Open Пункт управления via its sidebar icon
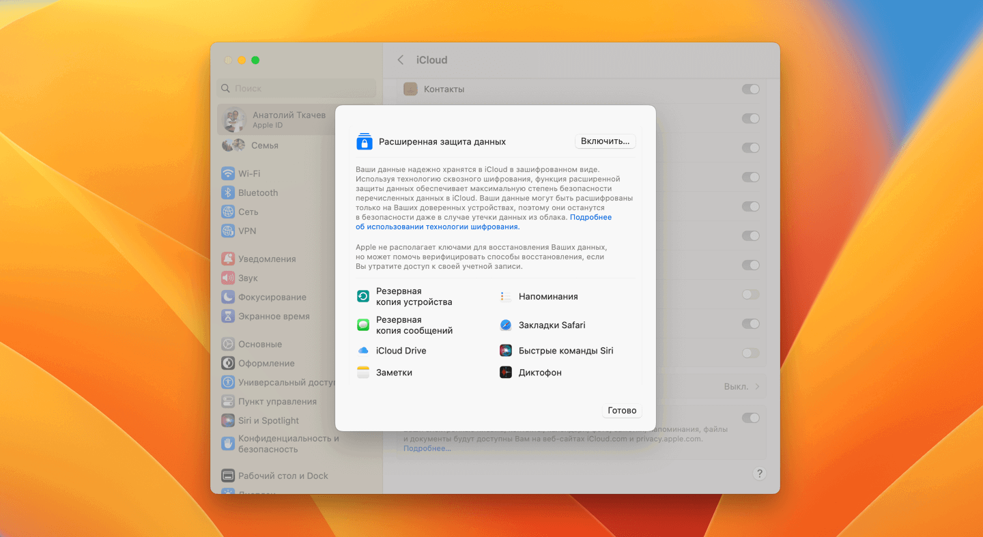This screenshot has width=983, height=537. (228, 402)
